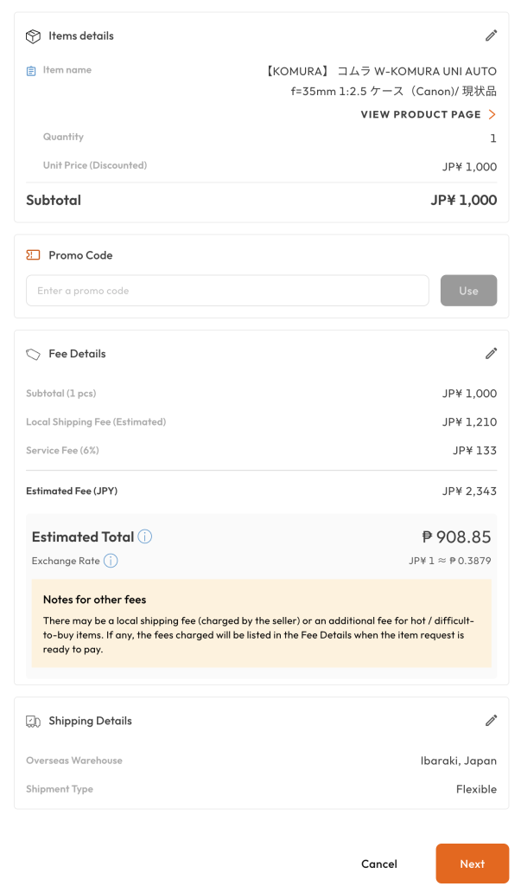Show Estimated Total info tooltip icon
Image resolution: width=521 pixels, height=886 pixels.
(145, 536)
